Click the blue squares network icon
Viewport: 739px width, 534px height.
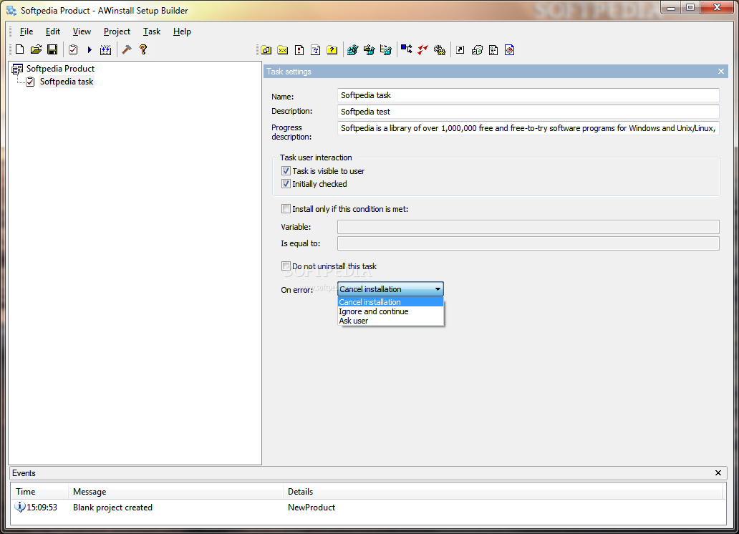406,49
